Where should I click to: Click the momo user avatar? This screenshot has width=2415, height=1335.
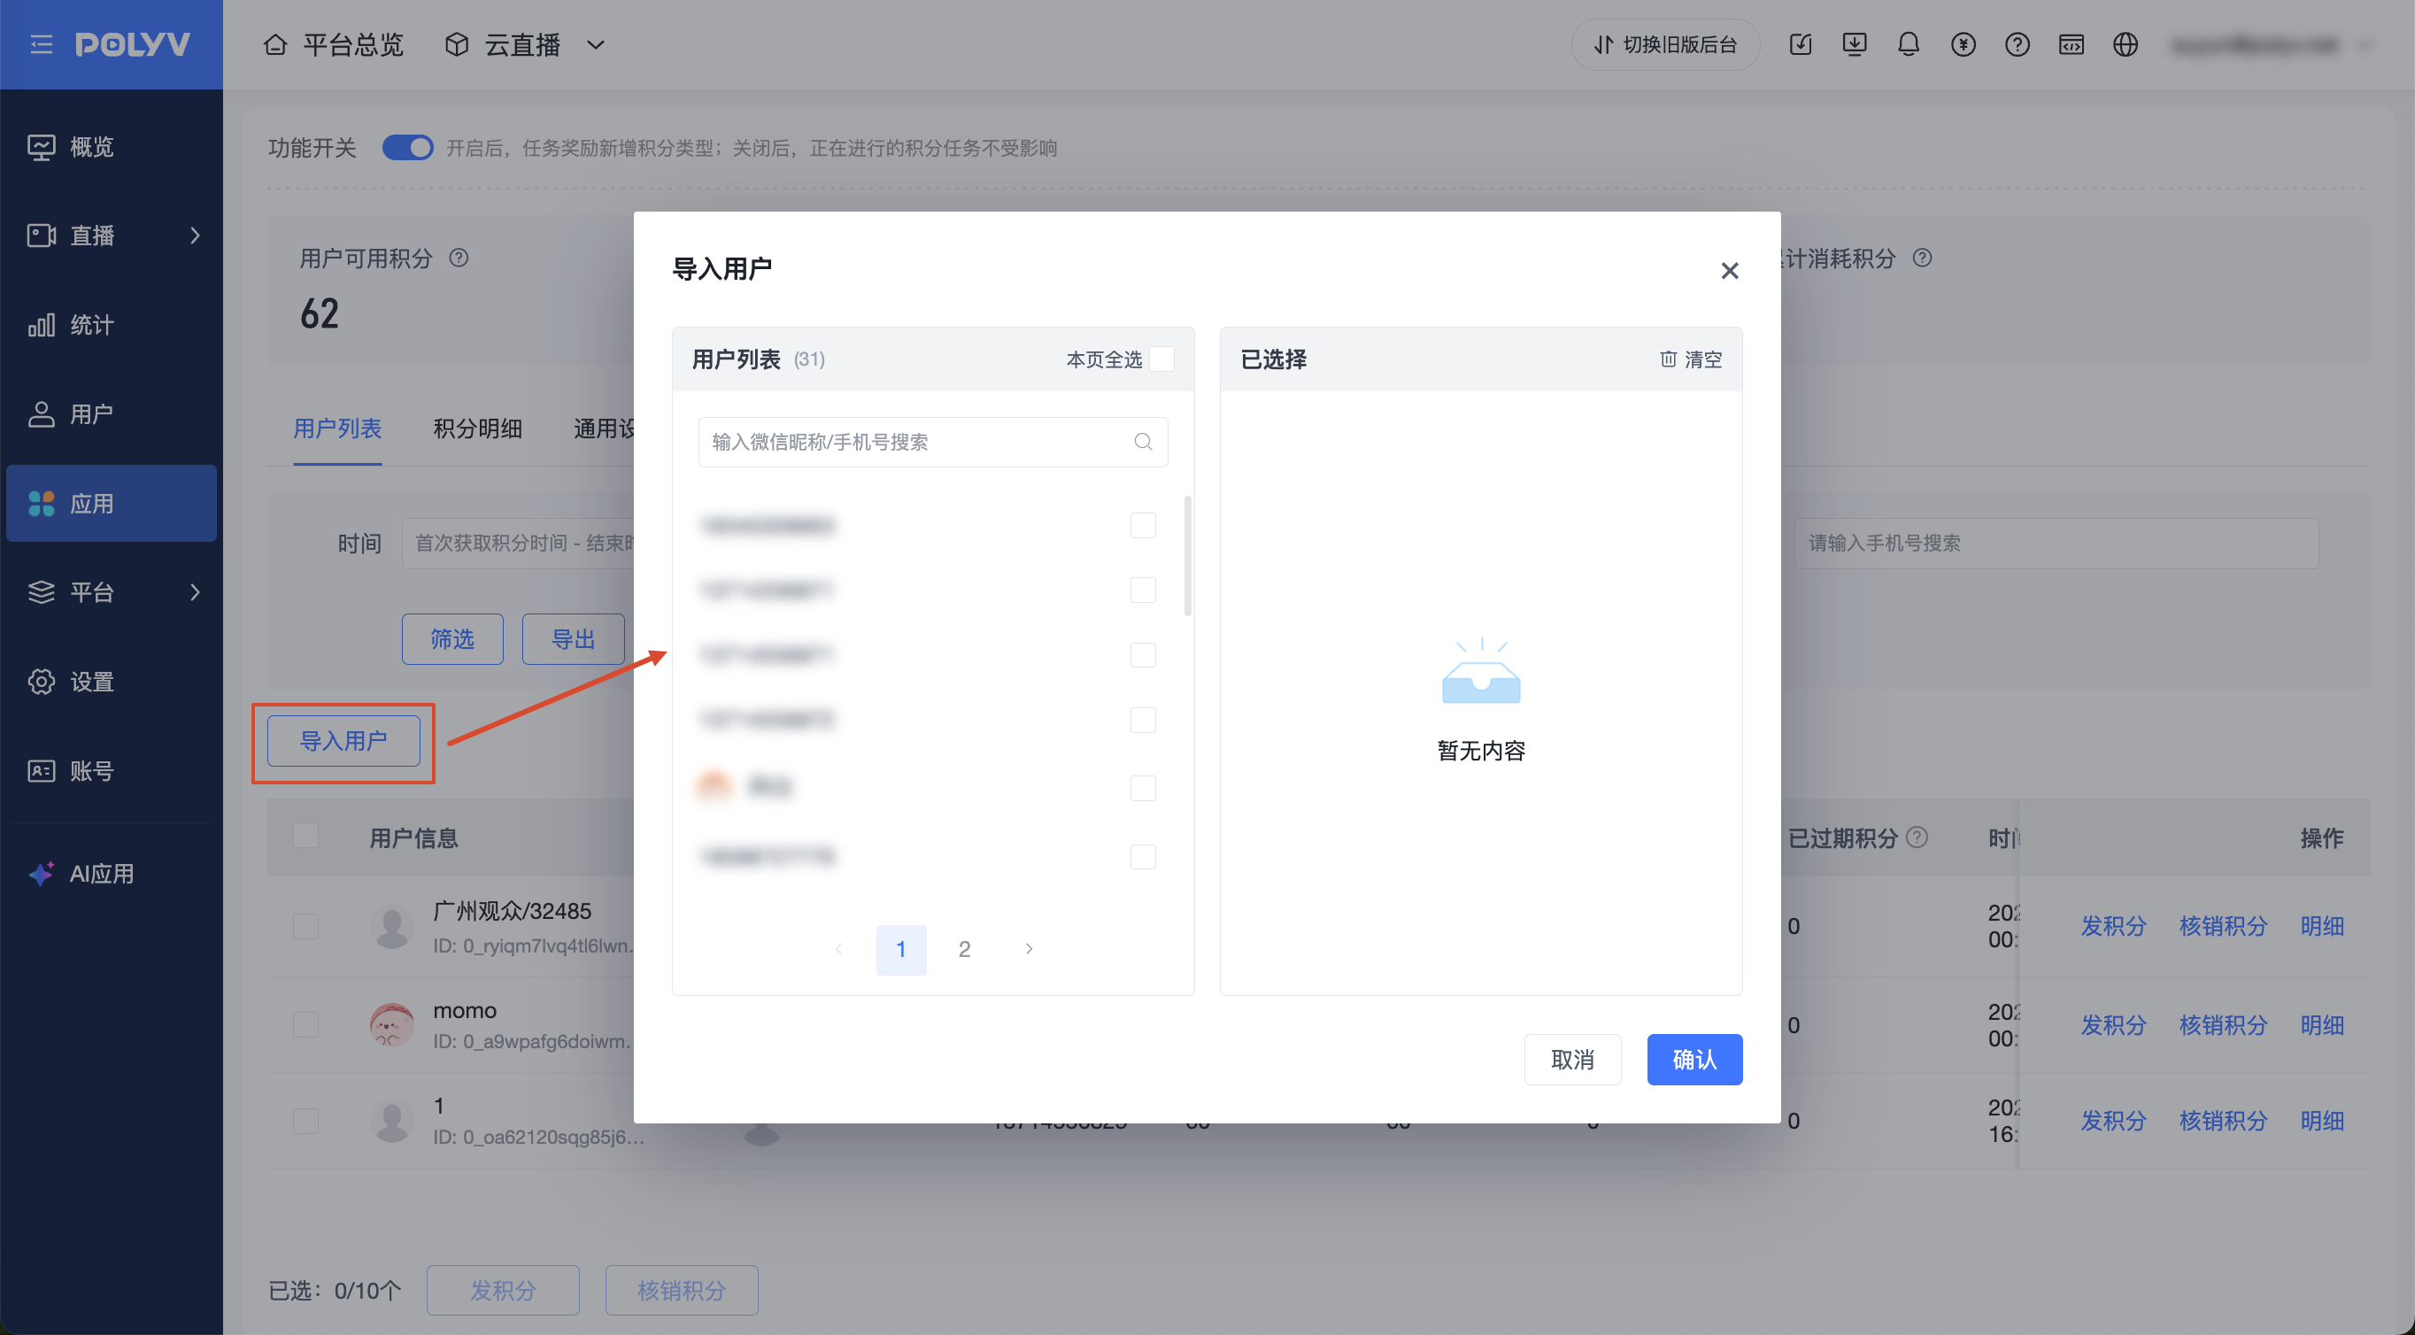pos(392,1024)
